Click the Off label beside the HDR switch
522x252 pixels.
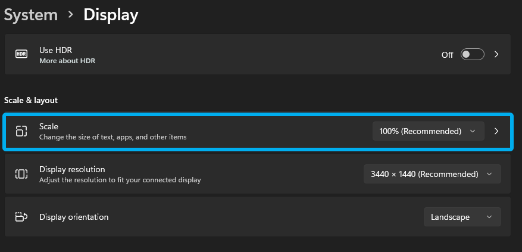(x=447, y=55)
